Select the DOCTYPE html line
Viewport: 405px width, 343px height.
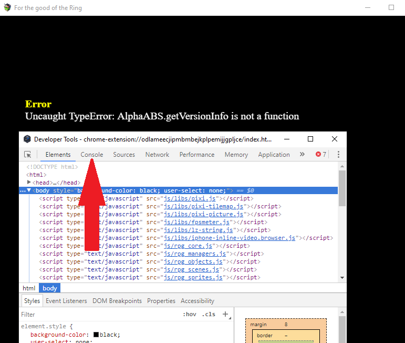pos(52,167)
